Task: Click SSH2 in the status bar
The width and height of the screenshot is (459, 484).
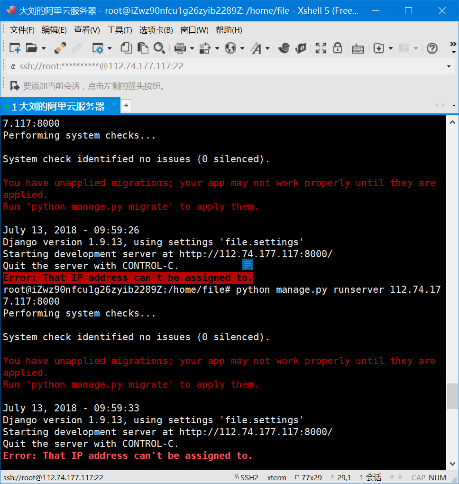Action: coord(246,477)
